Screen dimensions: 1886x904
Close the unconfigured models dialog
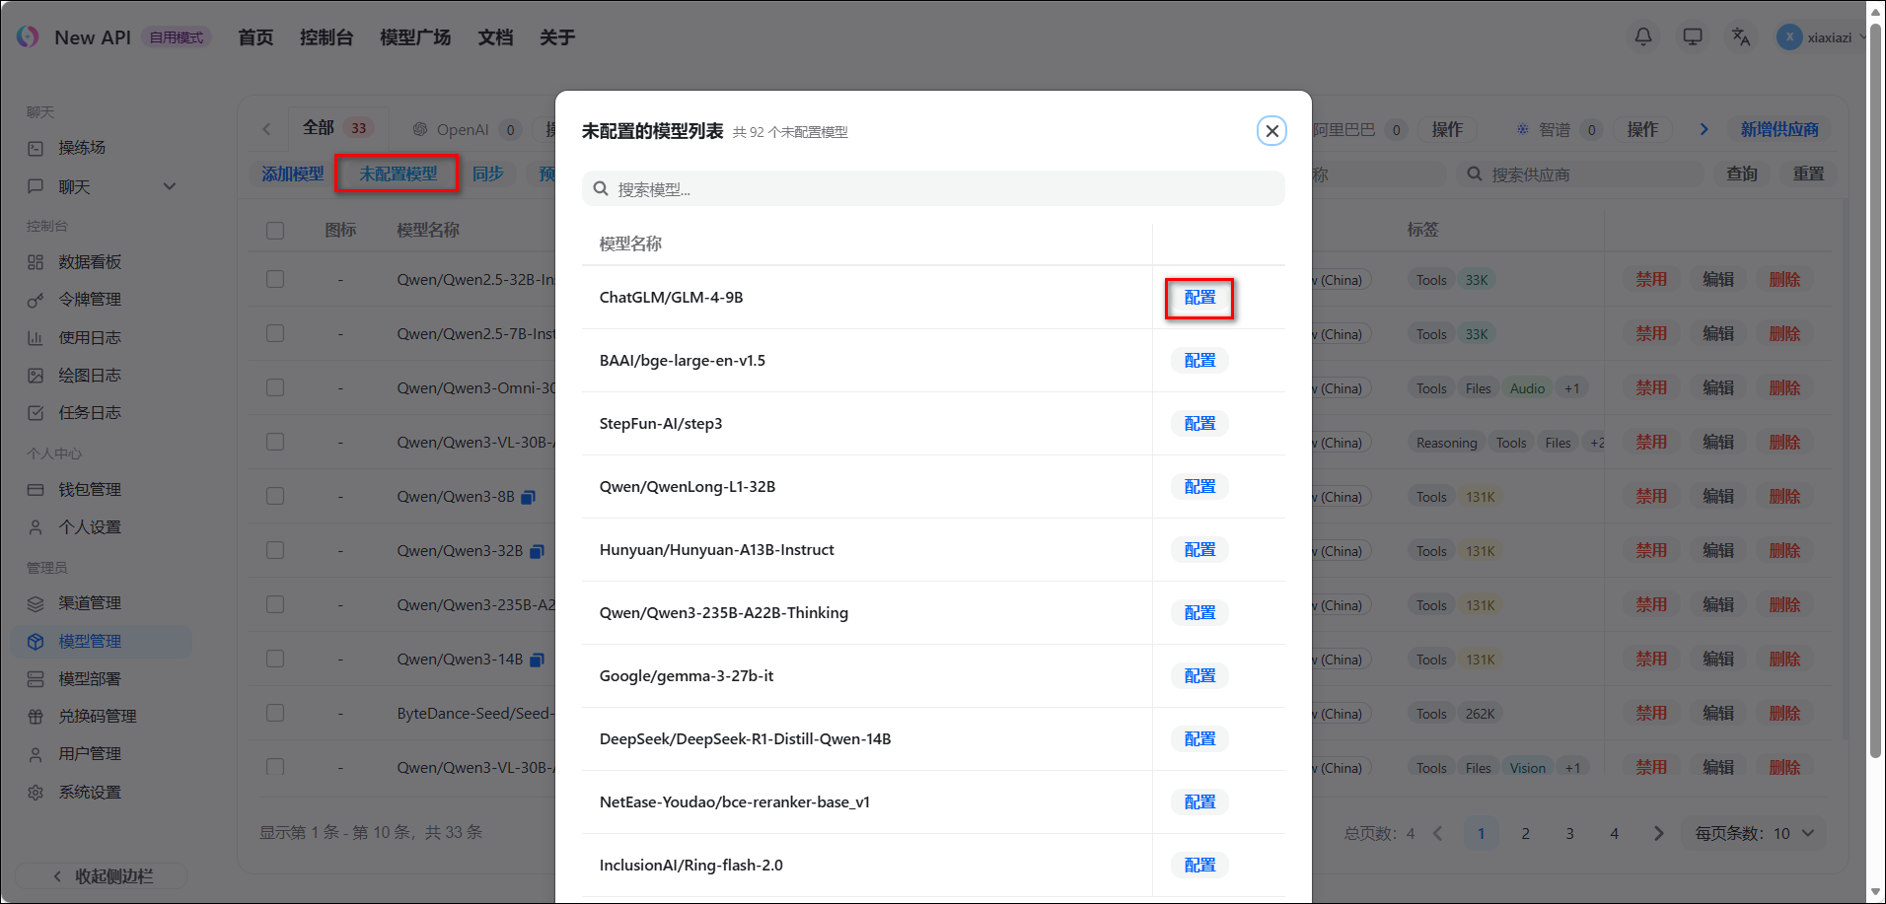click(1271, 131)
